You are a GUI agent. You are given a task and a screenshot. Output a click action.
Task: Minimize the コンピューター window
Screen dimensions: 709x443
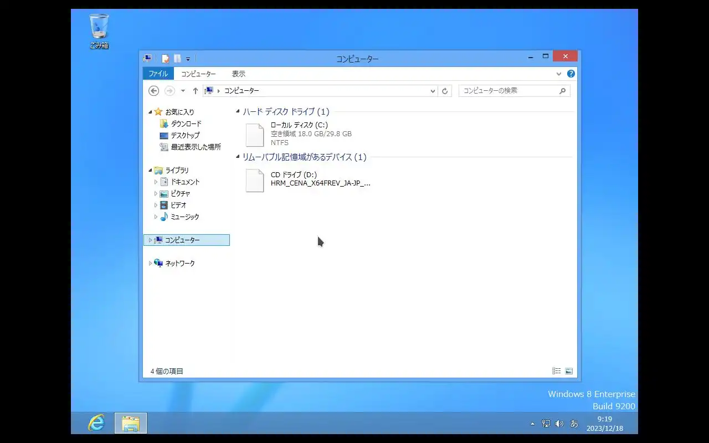531,56
